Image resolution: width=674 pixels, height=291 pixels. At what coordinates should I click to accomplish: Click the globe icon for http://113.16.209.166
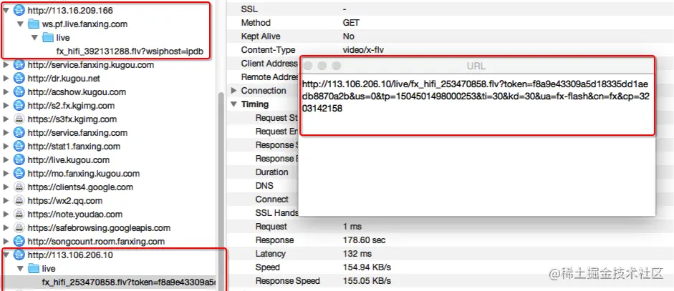click(x=19, y=9)
